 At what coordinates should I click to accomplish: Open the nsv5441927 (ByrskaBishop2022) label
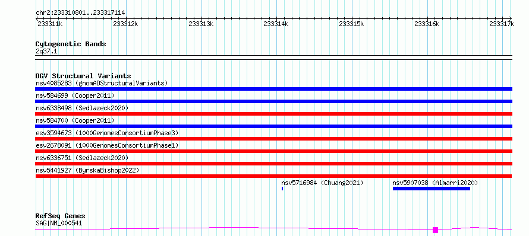[x=87, y=170]
